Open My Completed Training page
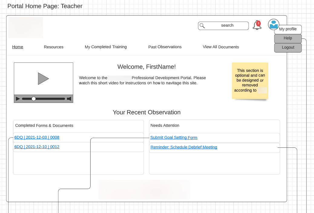Viewport: 314px width, 213px height. coord(106,47)
